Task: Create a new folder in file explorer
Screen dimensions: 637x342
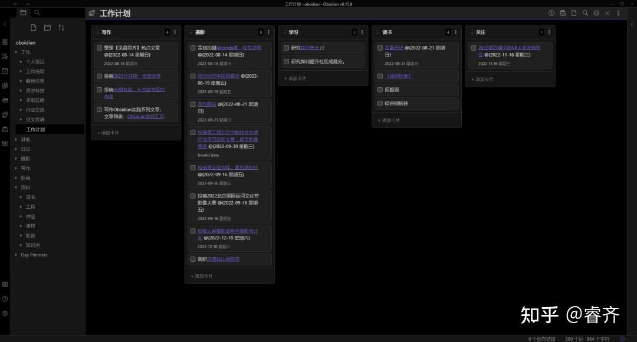Action: coord(48,28)
